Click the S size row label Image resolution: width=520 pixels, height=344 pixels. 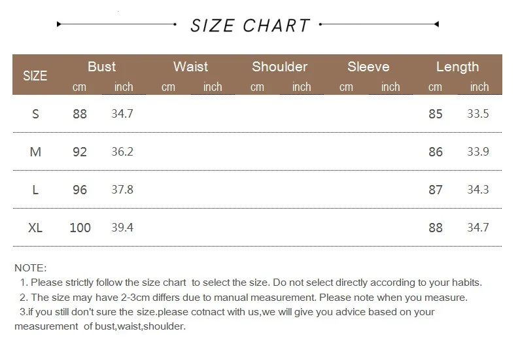coord(35,114)
